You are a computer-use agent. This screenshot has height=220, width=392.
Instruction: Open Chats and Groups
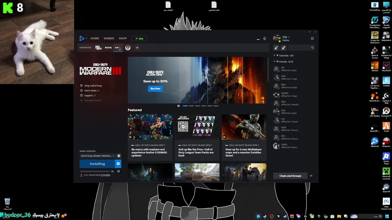[x=290, y=176]
